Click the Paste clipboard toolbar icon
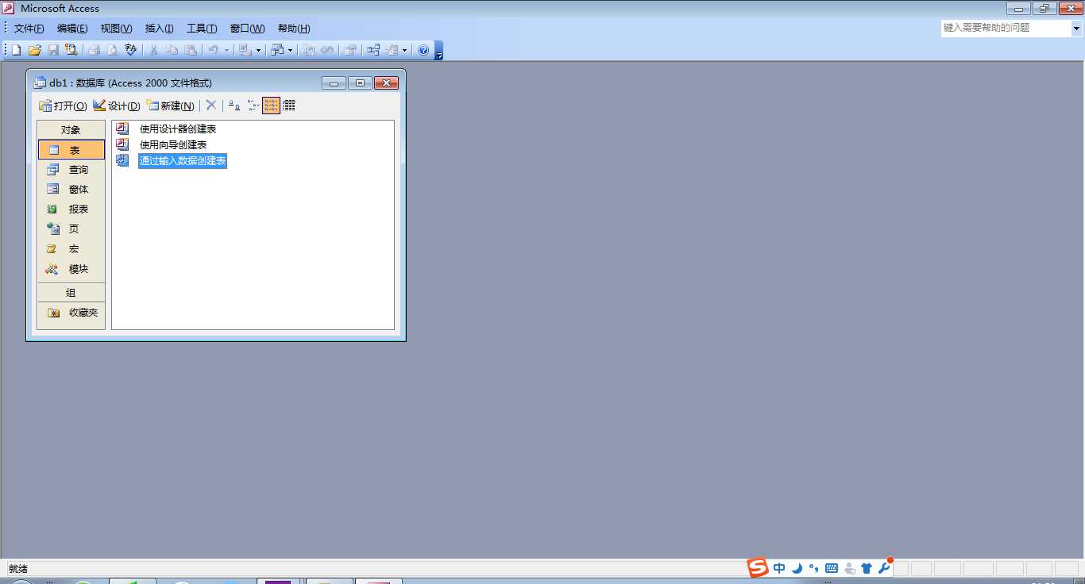This screenshot has width=1085, height=584. click(191, 50)
